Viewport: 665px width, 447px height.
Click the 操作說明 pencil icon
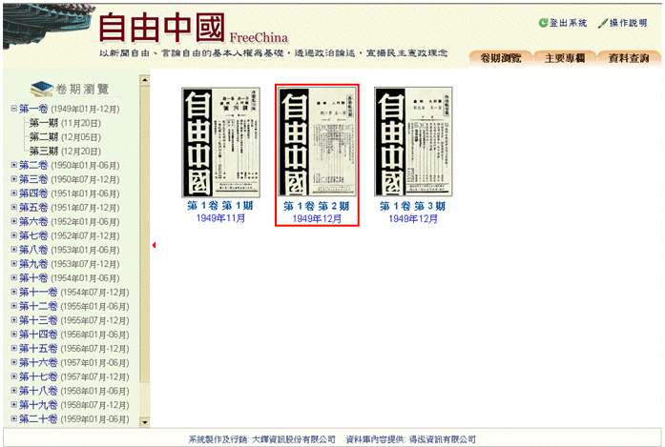[x=603, y=23]
